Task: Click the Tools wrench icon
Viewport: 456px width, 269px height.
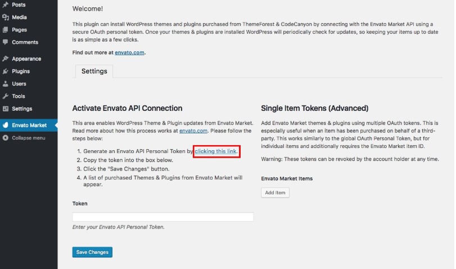Action: click(6, 96)
